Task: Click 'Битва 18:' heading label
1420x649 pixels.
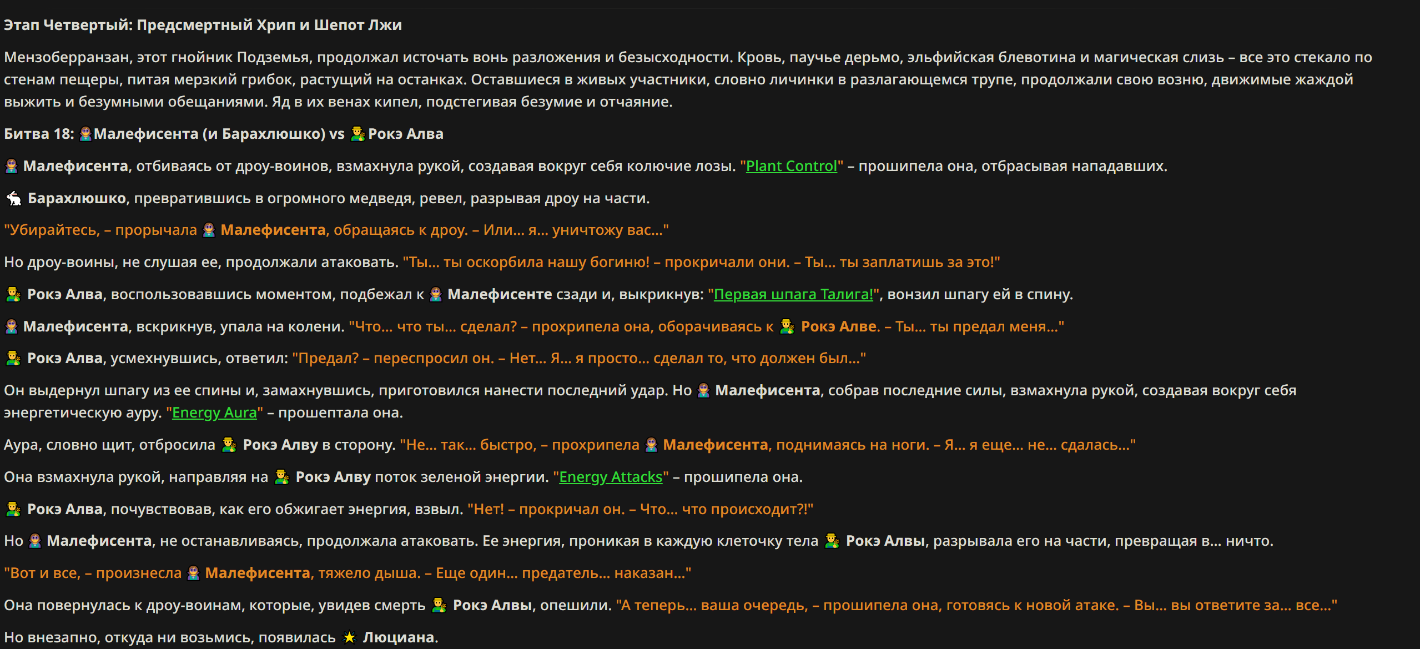Action: [x=39, y=134]
